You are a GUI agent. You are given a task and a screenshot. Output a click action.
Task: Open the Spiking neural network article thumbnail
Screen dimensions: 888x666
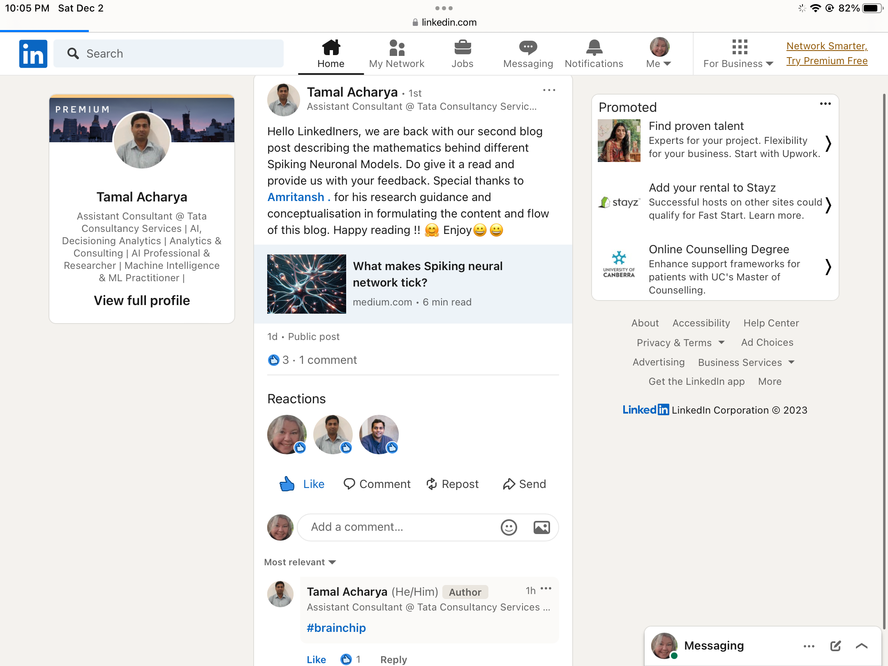tap(307, 284)
